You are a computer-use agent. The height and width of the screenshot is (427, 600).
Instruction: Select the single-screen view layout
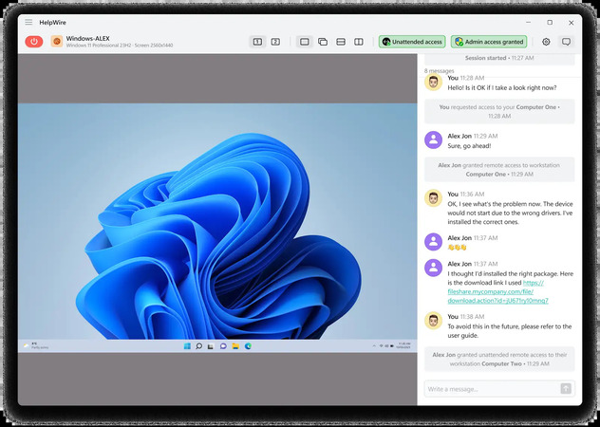(x=305, y=42)
